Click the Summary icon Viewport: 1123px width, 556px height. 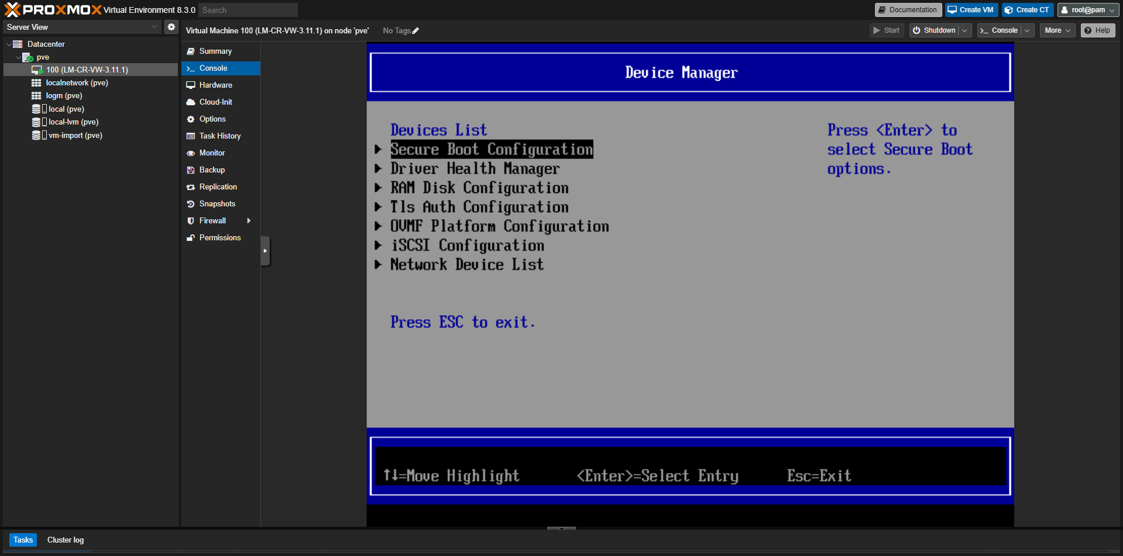[191, 51]
